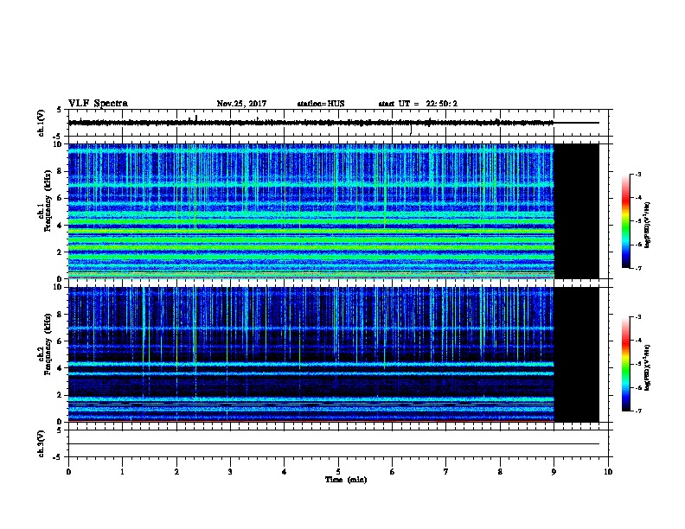Click time axis tick label "3"
Screen dimensions: 685x529
coord(230,471)
